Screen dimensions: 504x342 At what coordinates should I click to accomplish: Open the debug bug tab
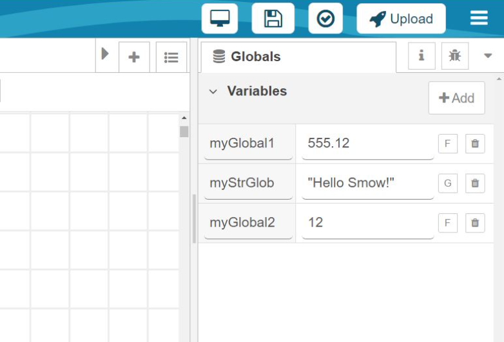455,56
